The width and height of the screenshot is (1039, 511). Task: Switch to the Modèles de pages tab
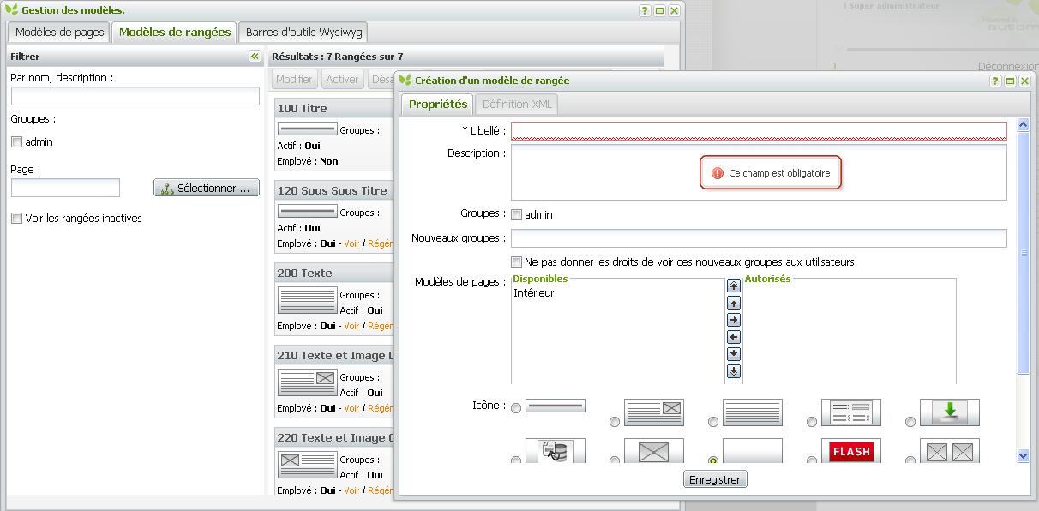click(x=59, y=33)
